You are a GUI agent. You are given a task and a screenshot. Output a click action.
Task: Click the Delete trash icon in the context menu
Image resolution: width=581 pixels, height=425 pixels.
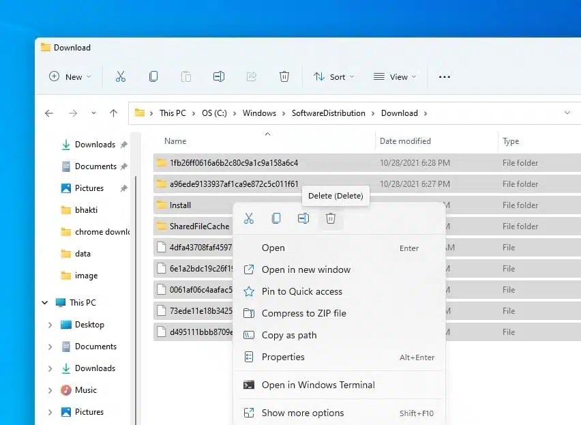tap(331, 218)
